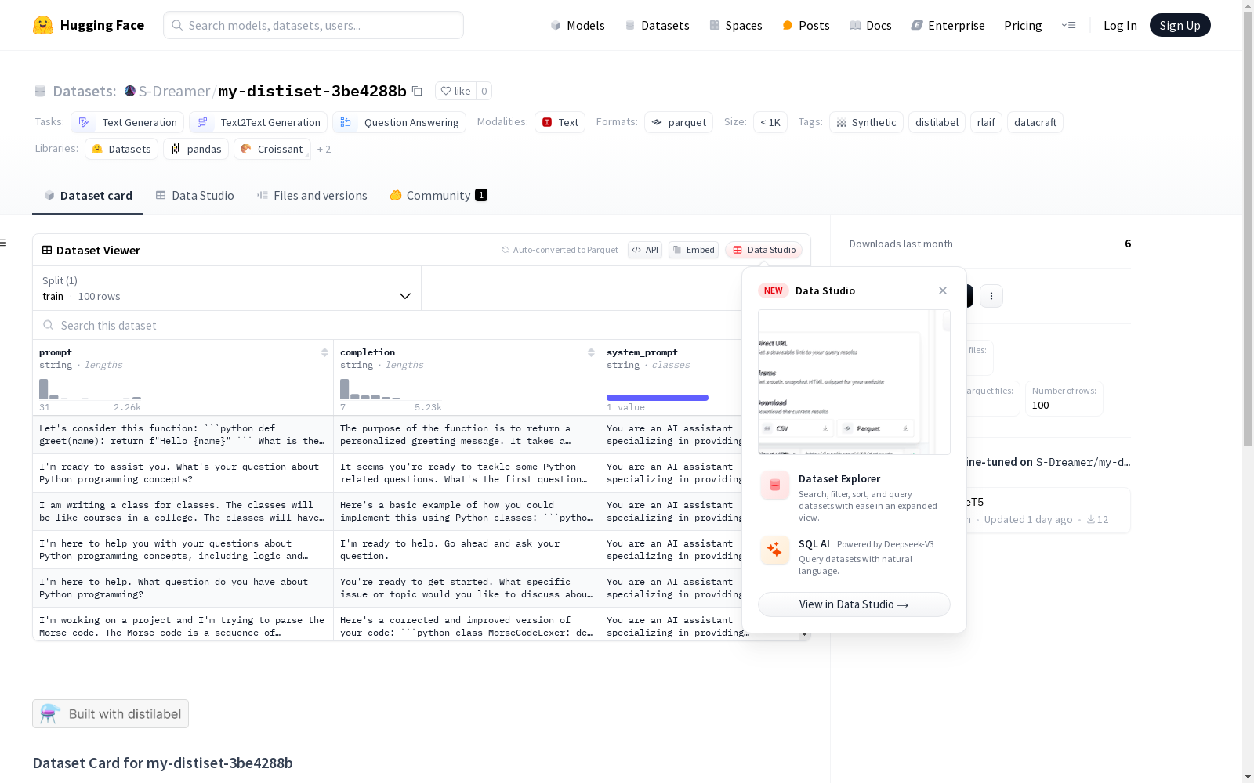The image size is (1254, 783).
Task: Click the red Text modality icon
Action: (547, 122)
